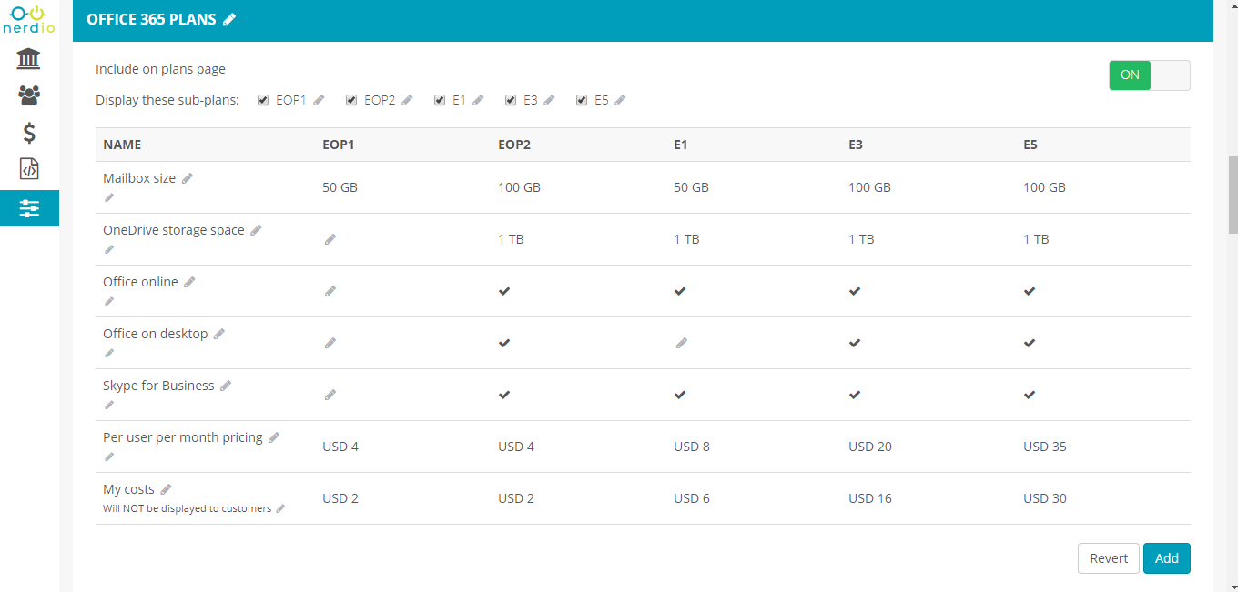This screenshot has width=1238, height=592.
Task: Edit EOP1 Office on desktop value pencil
Action: [x=330, y=343]
